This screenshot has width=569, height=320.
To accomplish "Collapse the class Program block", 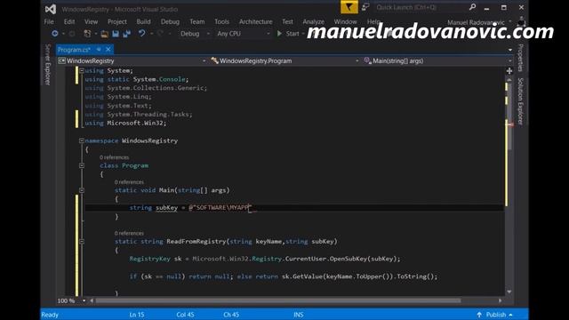I will tap(82, 165).
